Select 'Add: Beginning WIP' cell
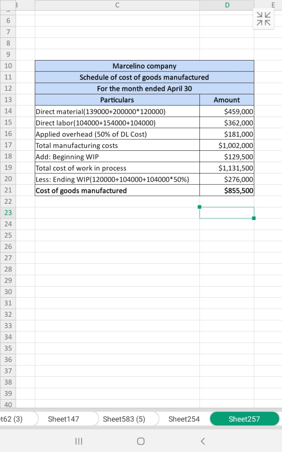 click(117, 156)
